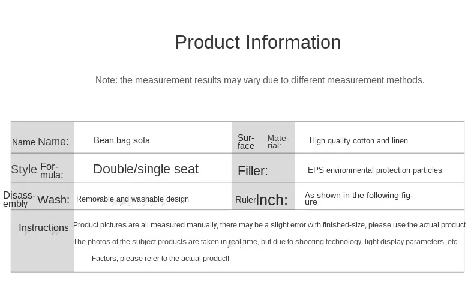This screenshot has height=291, width=474.
Task: Click the "Wash:" label
Action: pyautogui.click(x=53, y=200)
